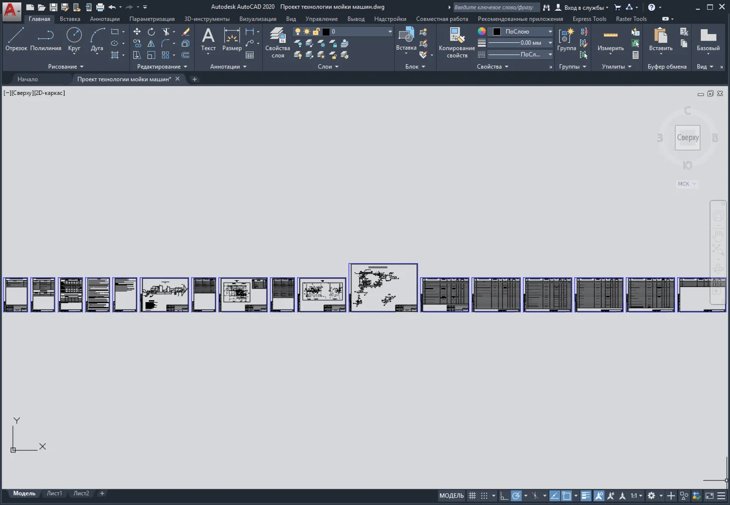Click the Группа group icon
730x505 pixels.
click(x=566, y=39)
